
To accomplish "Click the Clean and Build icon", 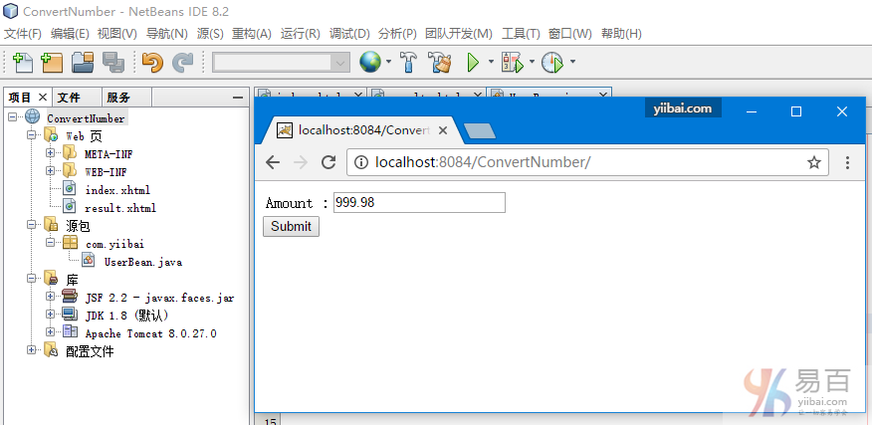I will pyautogui.click(x=439, y=63).
